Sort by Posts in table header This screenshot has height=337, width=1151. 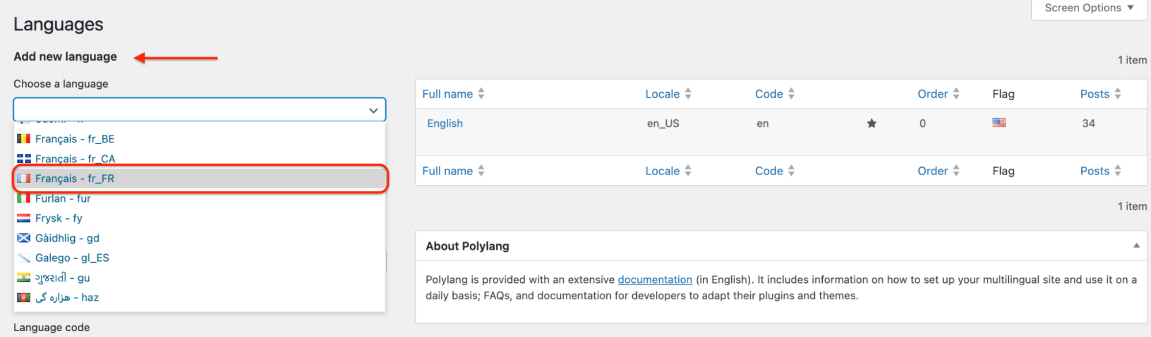click(x=1100, y=94)
